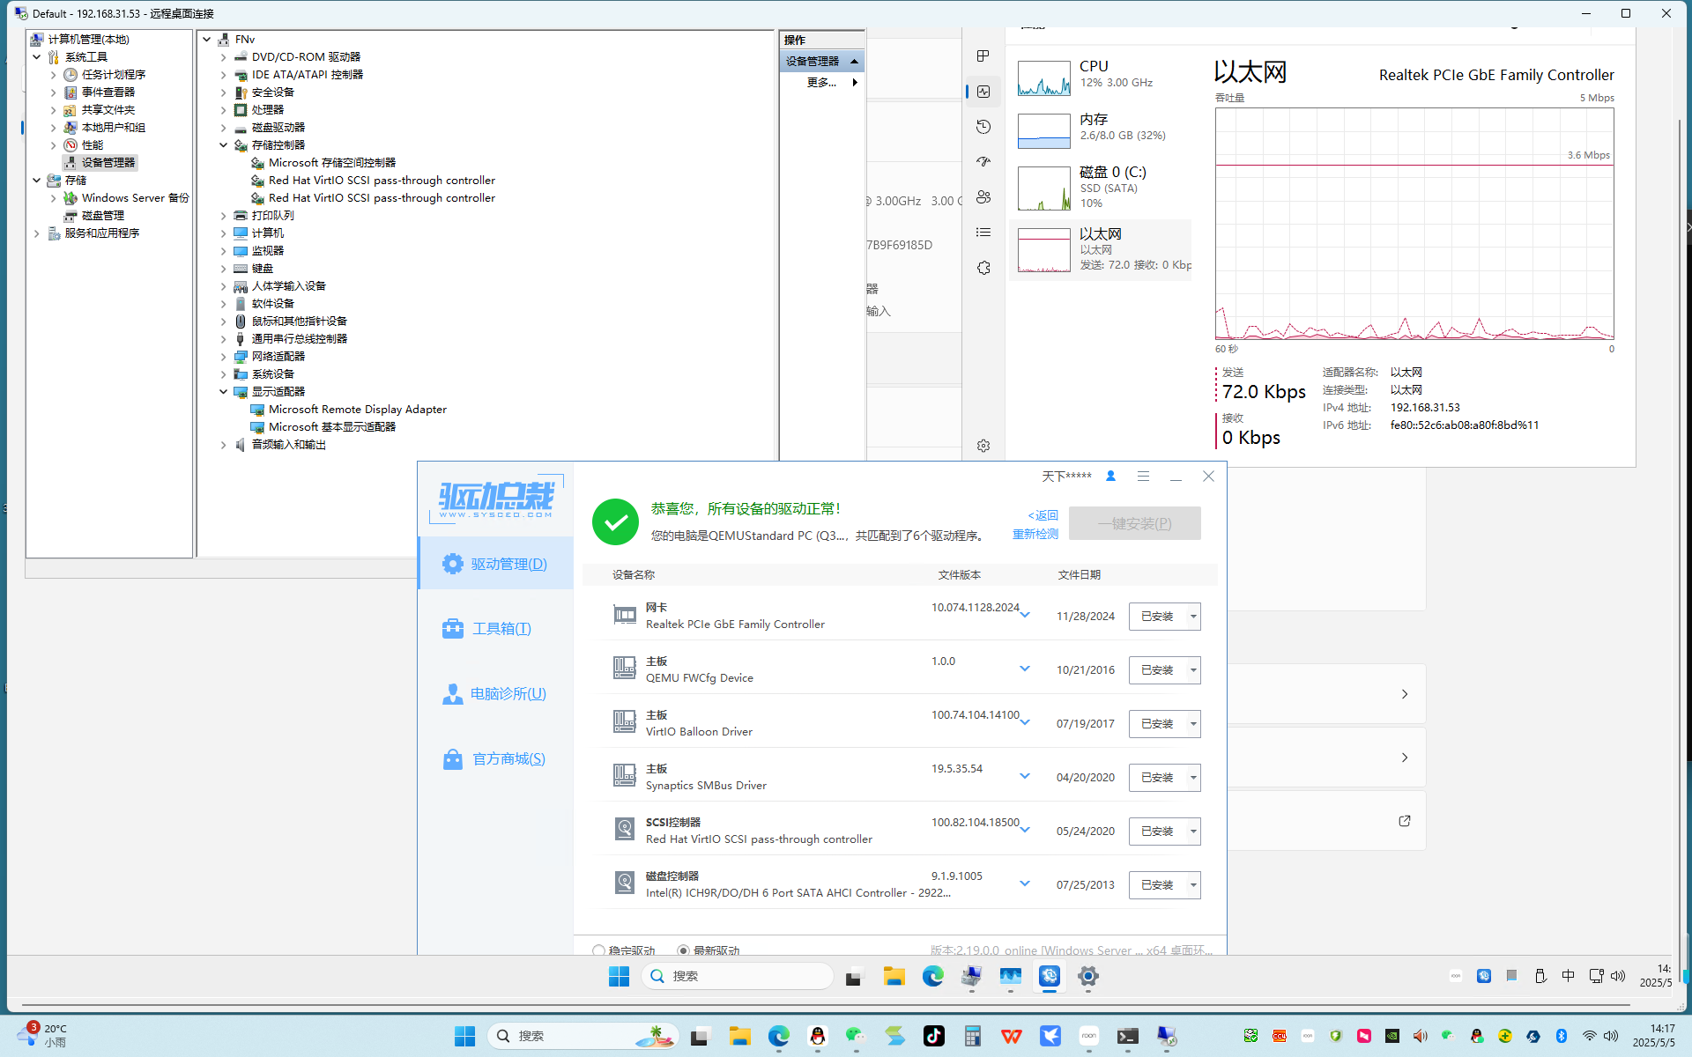This screenshot has width=1692, height=1057.
Task: Click the 重新检测 link
Action: [1035, 534]
